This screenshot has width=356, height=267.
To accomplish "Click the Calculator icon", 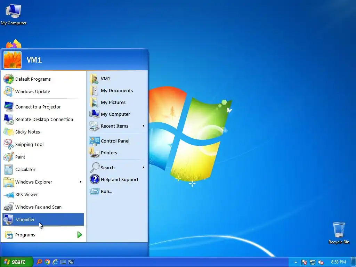I will [9, 169].
